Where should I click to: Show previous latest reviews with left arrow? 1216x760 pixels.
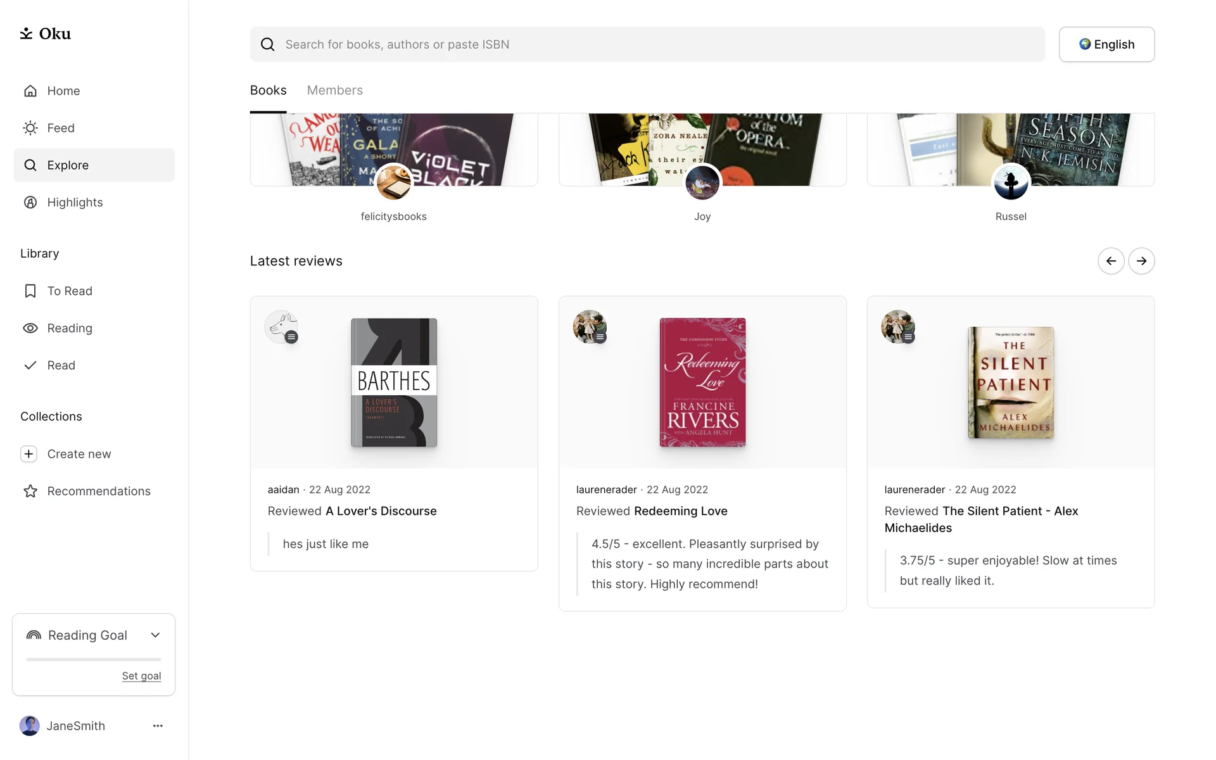click(1111, 261)
